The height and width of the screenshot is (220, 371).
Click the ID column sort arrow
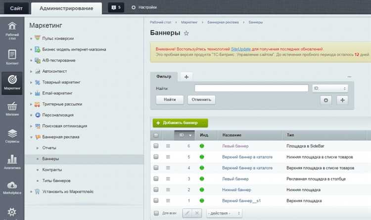point(190,136)
